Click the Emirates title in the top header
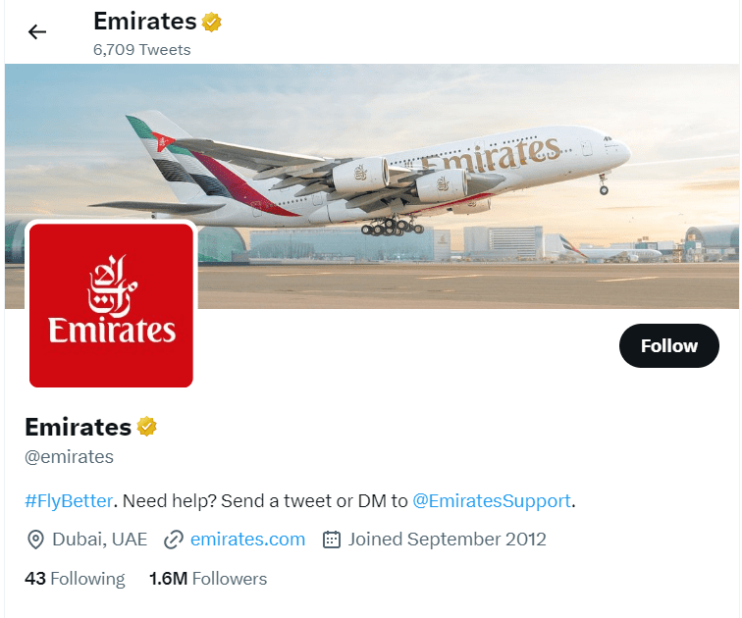The image size is (742, 618). [144, 21]
